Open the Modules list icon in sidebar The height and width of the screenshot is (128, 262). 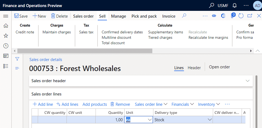tap(6, 66)
